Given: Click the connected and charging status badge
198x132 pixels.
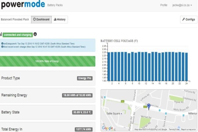Looking at the screenshot, I should tap(18, 35).
